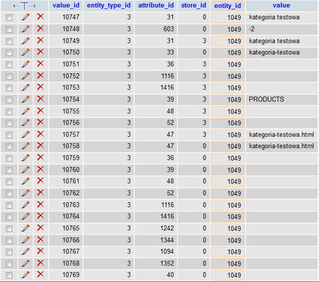Toggle checkbox for row 10753
This screenshot has width=319, height=282.
coord(9,88)
